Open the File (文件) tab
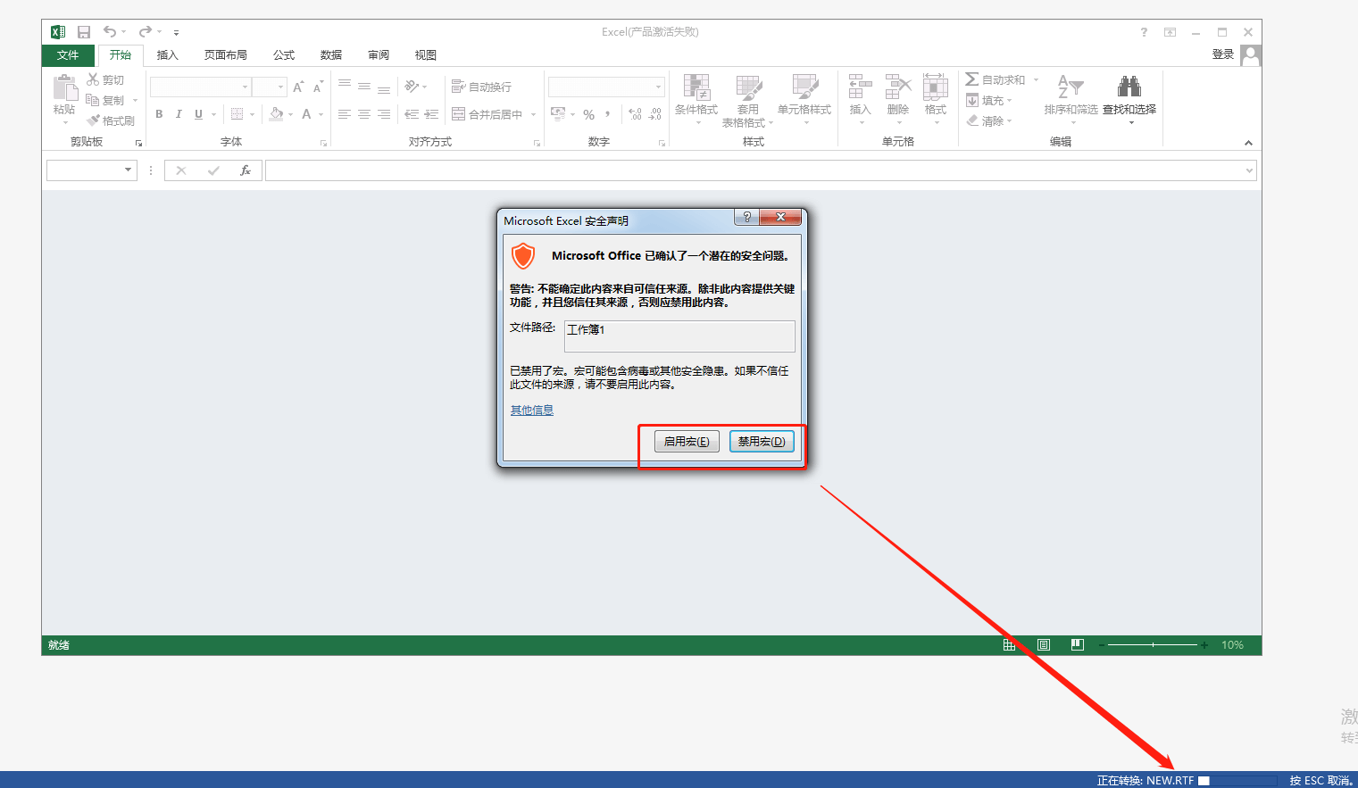 tap(68, 54)
